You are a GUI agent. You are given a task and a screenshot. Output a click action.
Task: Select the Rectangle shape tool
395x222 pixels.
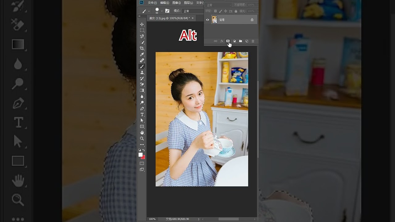142,126
